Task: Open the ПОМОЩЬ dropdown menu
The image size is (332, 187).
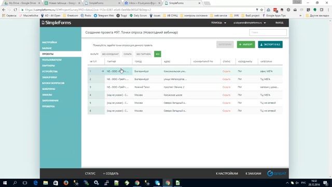Action: (x=218, y=23)
